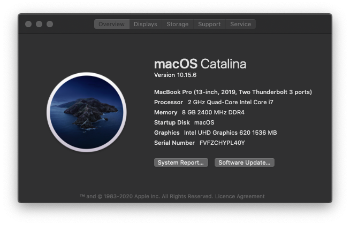Screen dimensions: 350x225
Task: Click the macOS Catalina title
Action: click(x=200, y=64)
